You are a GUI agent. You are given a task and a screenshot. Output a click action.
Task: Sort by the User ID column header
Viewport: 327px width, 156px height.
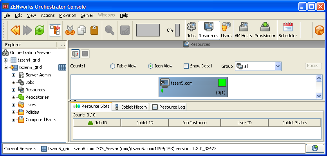click(244, 123)
